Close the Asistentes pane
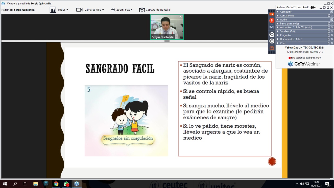 coord(332,27)
